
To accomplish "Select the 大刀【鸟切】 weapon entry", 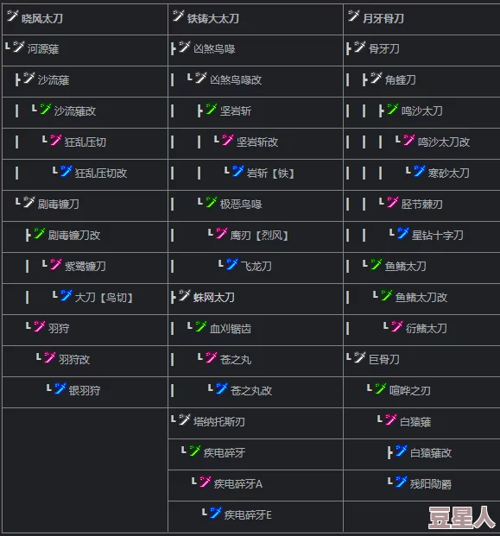I will point(104,298).
